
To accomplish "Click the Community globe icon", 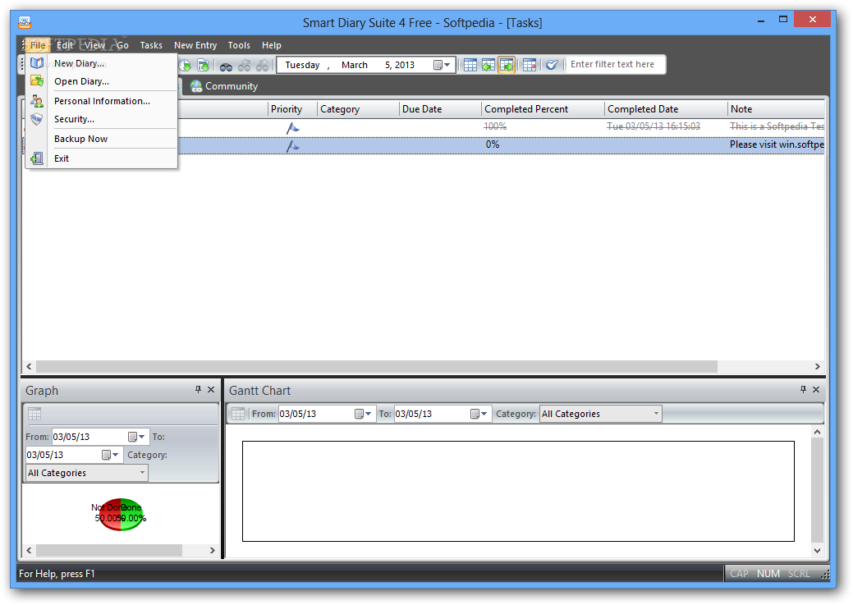I will (196, 86).
